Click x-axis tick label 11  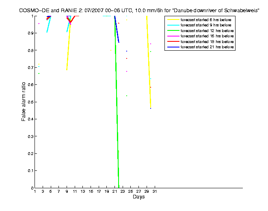pyautogui.click(x=75, y=192)
